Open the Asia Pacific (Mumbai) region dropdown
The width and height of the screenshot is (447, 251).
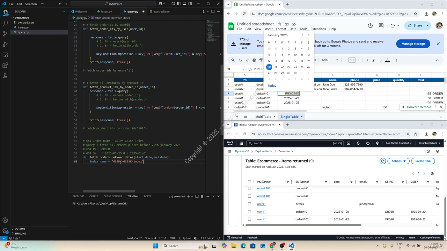(x=399, y=143)
